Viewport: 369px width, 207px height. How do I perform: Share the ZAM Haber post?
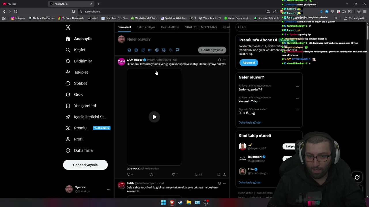(225, 175)
